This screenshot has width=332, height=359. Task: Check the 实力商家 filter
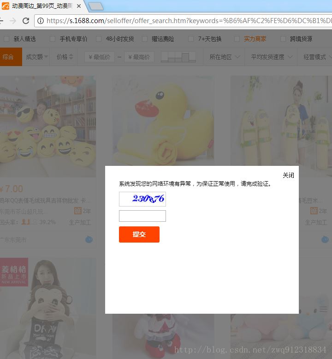[237, 39]
